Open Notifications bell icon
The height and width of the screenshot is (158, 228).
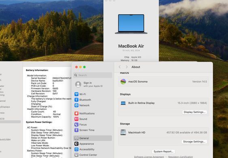pyautogui.click(x=77, y=113)
